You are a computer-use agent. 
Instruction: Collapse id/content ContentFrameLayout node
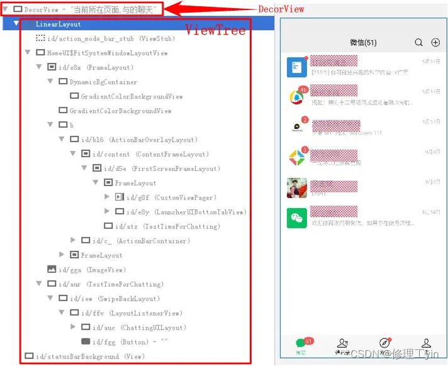coord(73,153)
